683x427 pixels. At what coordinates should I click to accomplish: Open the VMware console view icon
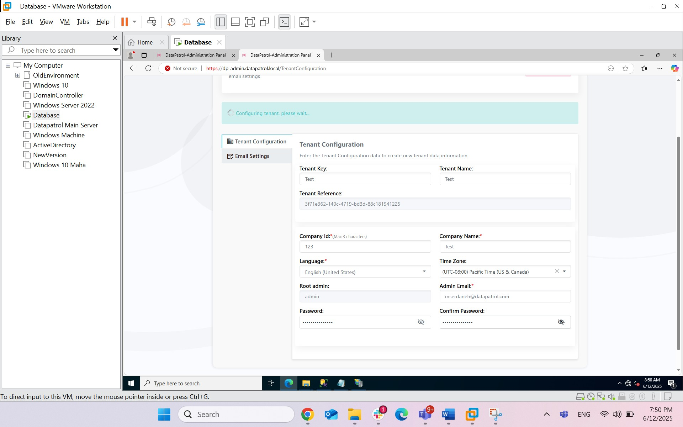point(284,22)
